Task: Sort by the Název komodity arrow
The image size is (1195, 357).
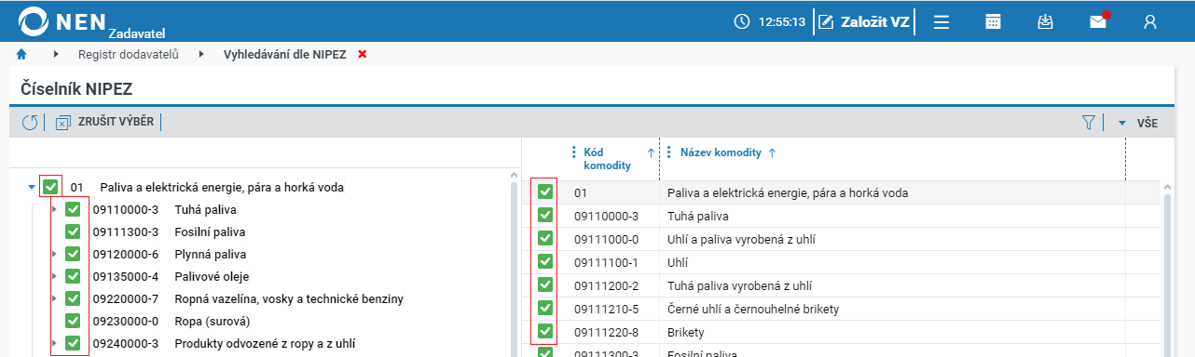Action: pos(772,152)
